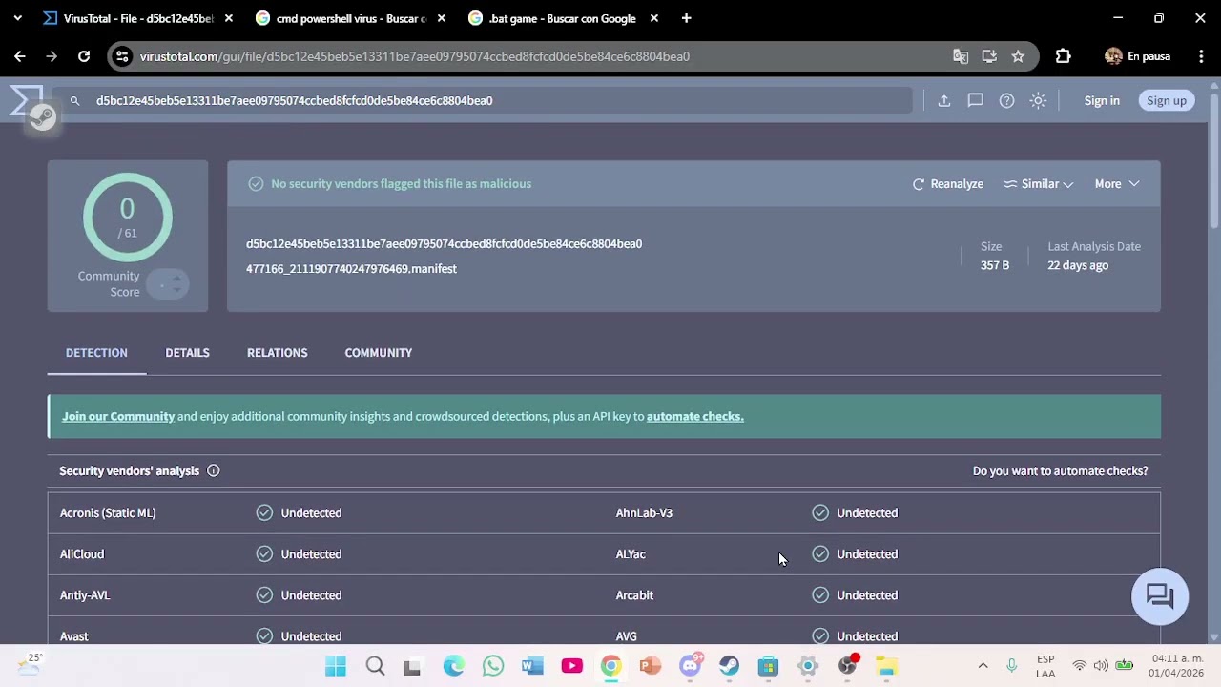Go back in browser history

click(x=20, y=56)
